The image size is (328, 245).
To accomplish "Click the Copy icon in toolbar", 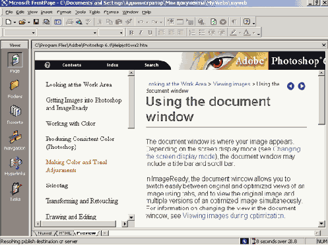I will click(110, 22).
